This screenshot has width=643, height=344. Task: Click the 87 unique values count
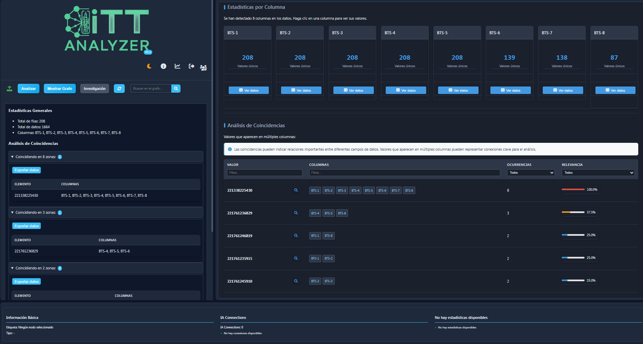click(x=614, y=58)
